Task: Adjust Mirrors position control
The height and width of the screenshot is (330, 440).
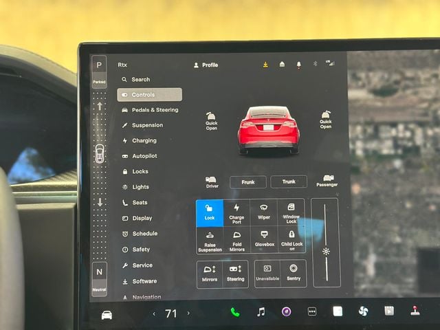Action: tap(210, 274)
